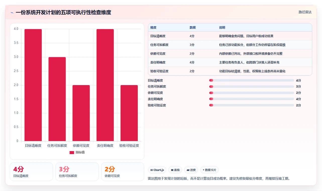
Task: Open the 4分 目标清晰度 data card
Action: (31, 172)
